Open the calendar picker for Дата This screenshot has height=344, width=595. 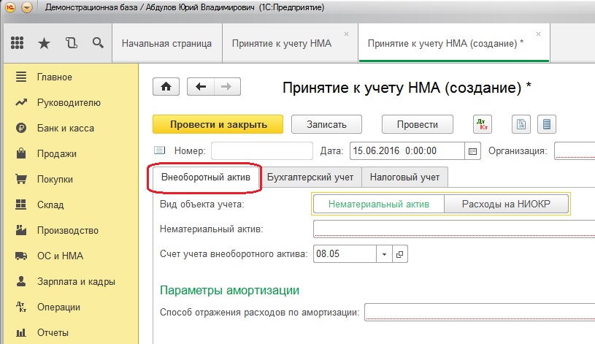(x=472, y=150)
